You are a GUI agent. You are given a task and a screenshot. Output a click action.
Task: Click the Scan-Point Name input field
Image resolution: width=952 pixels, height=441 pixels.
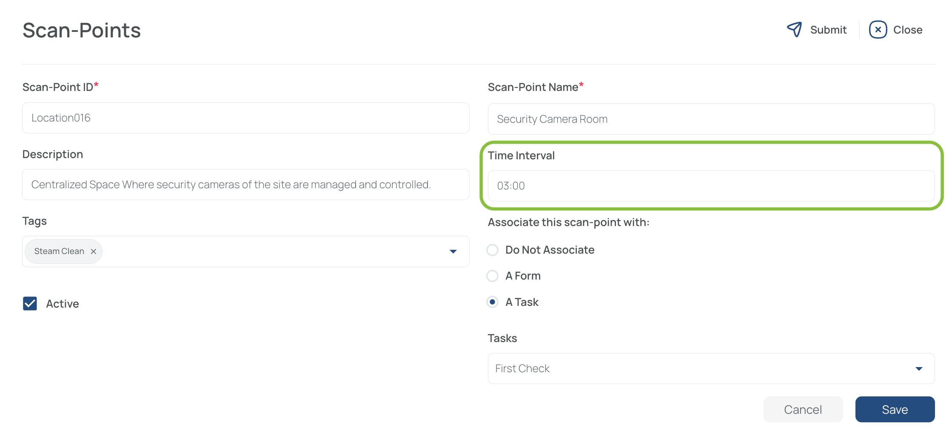(x=711, y=119)
